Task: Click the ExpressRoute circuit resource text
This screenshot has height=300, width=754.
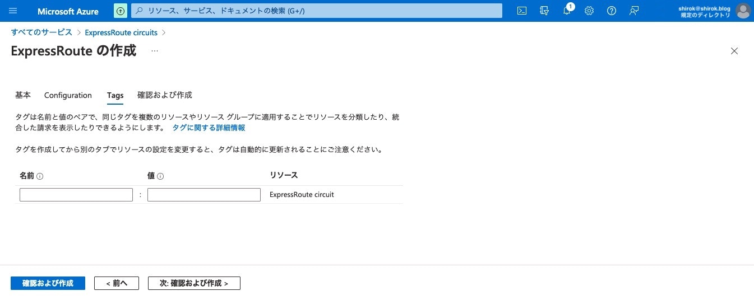Action: click(x=302, y=195)
